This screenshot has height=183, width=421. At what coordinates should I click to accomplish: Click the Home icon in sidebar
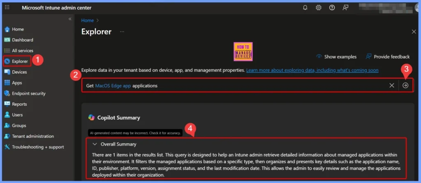click(7, 29)
